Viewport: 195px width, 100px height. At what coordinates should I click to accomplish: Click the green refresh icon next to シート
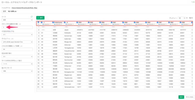[x=31, y=16]
